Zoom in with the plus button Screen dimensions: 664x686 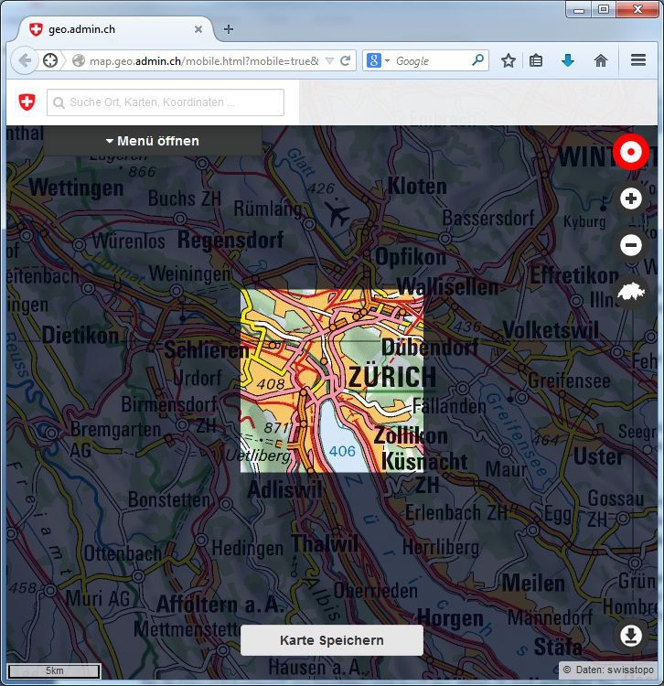(630, 198)
